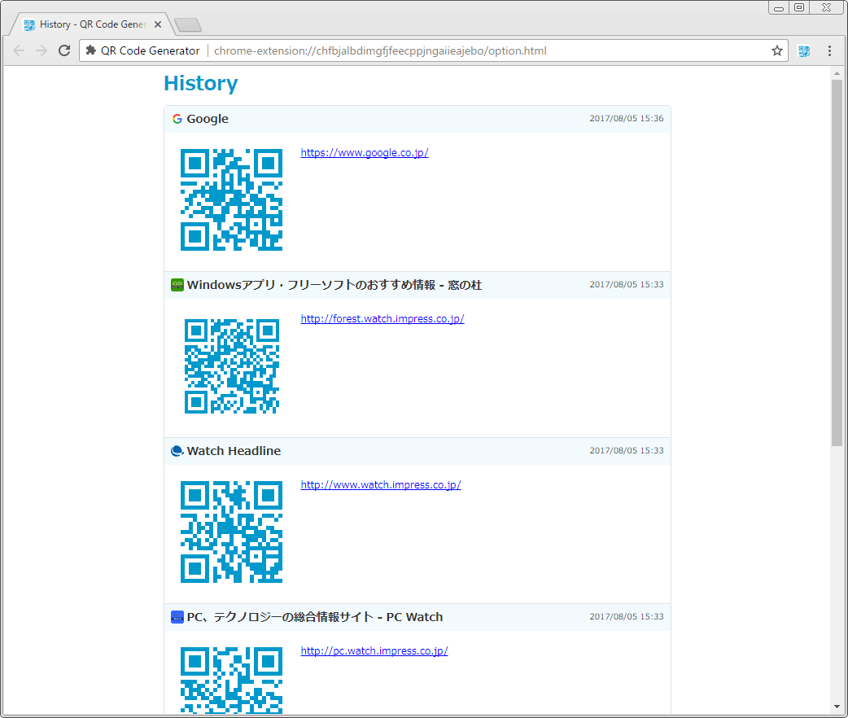This screenshot has height=718, width=848.
Task: Click the scrollbar down arrow
Action: click(837, 707)
